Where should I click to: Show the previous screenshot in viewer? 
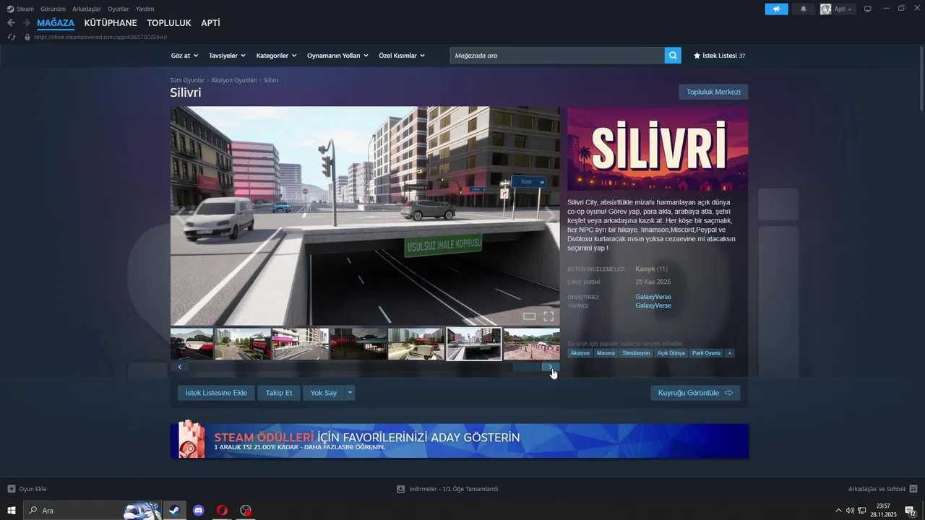tap(180, 216)
